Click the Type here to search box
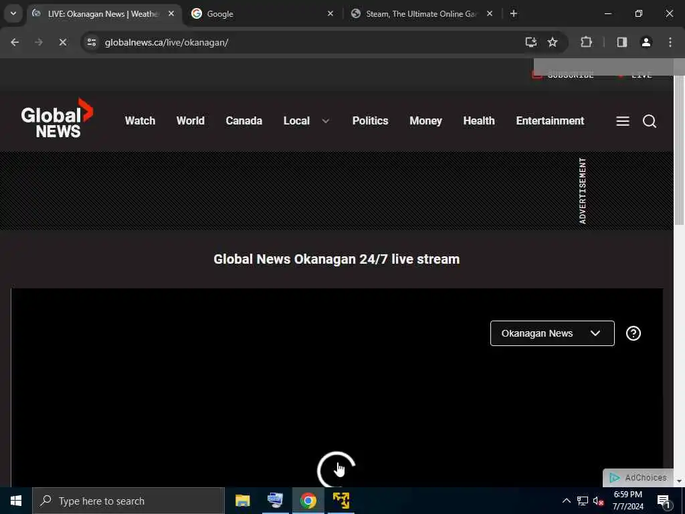This screenshot has height=514, width=685. click(128, 501)
